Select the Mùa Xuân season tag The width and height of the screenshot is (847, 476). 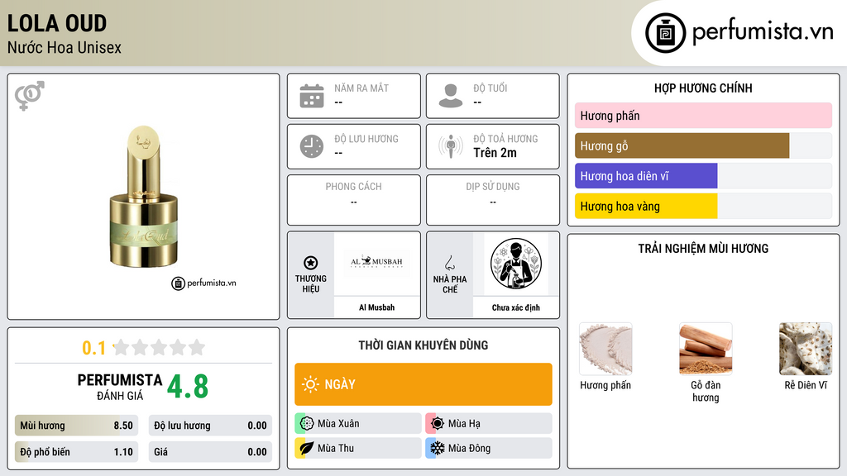[x=358, y=424]
